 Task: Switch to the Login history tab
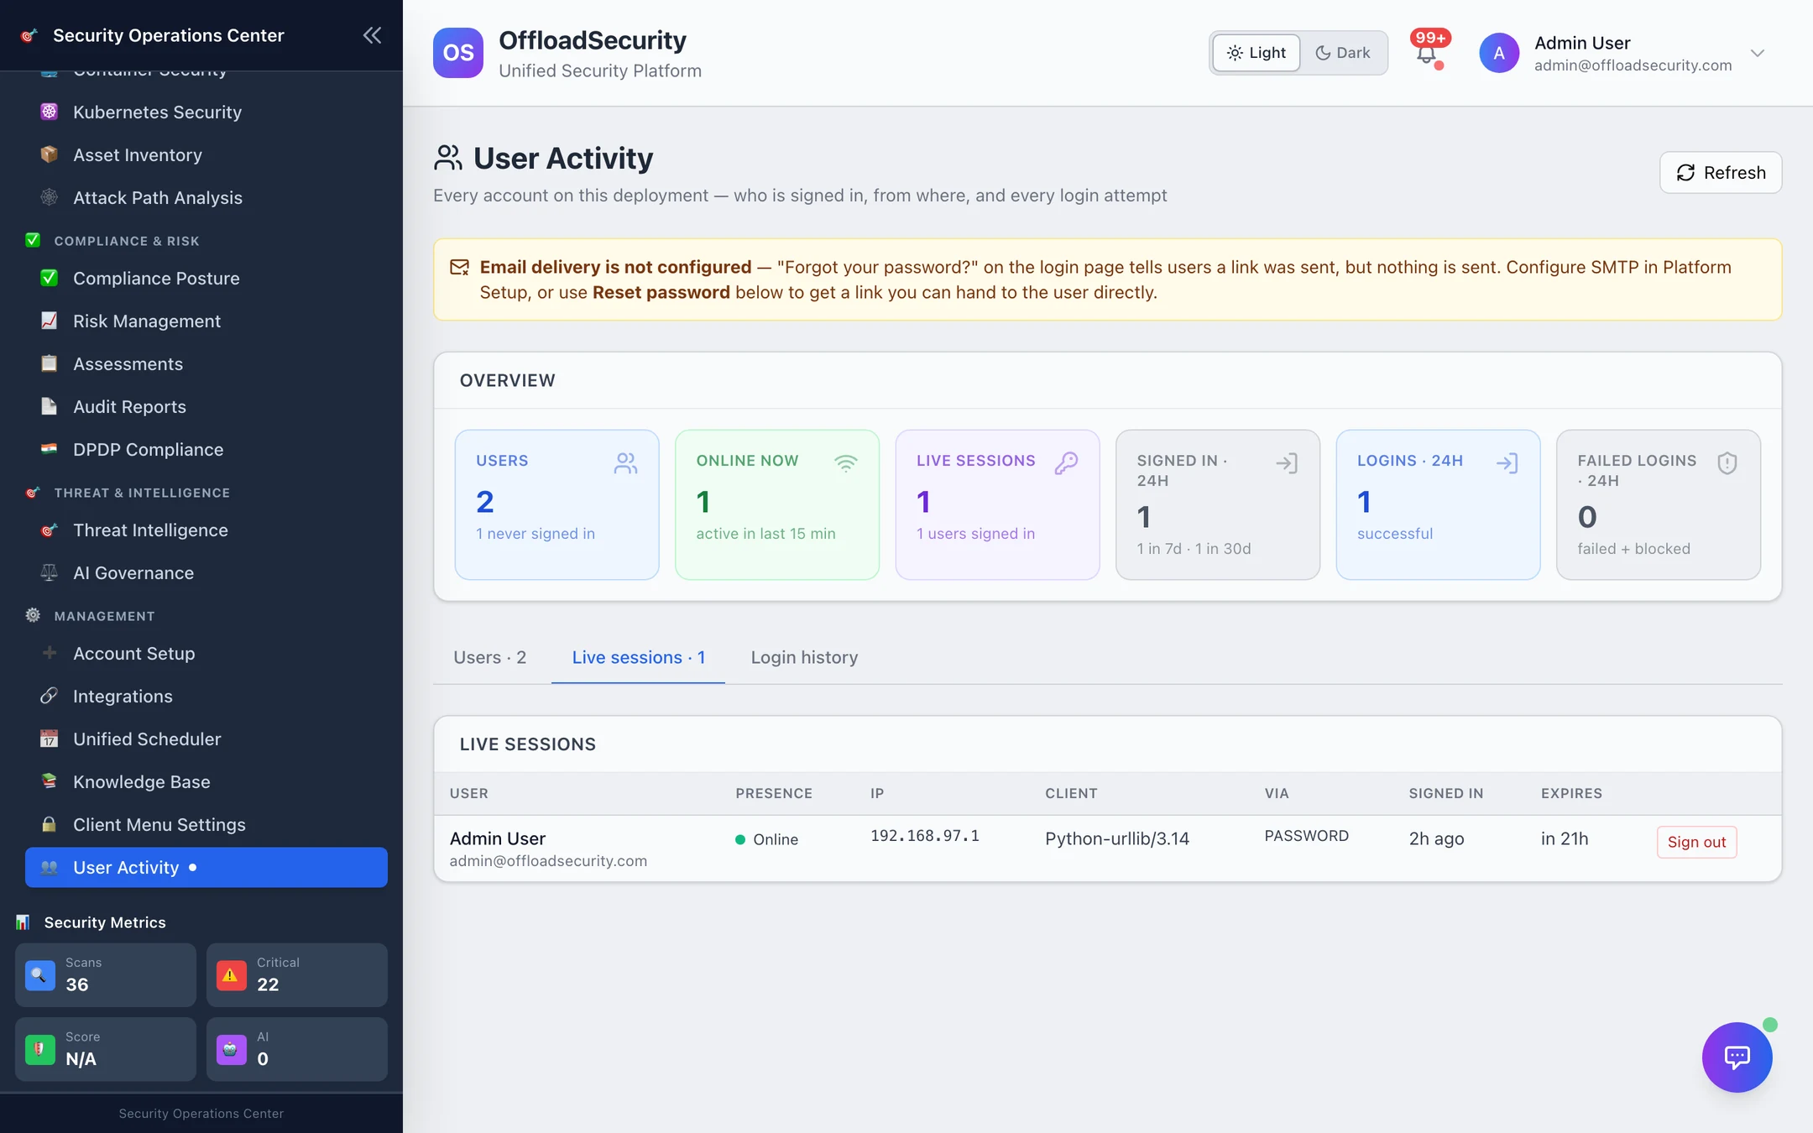pyautogui.click(x=804, y=657)
